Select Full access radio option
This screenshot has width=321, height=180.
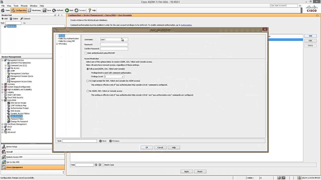pos(88,69)
